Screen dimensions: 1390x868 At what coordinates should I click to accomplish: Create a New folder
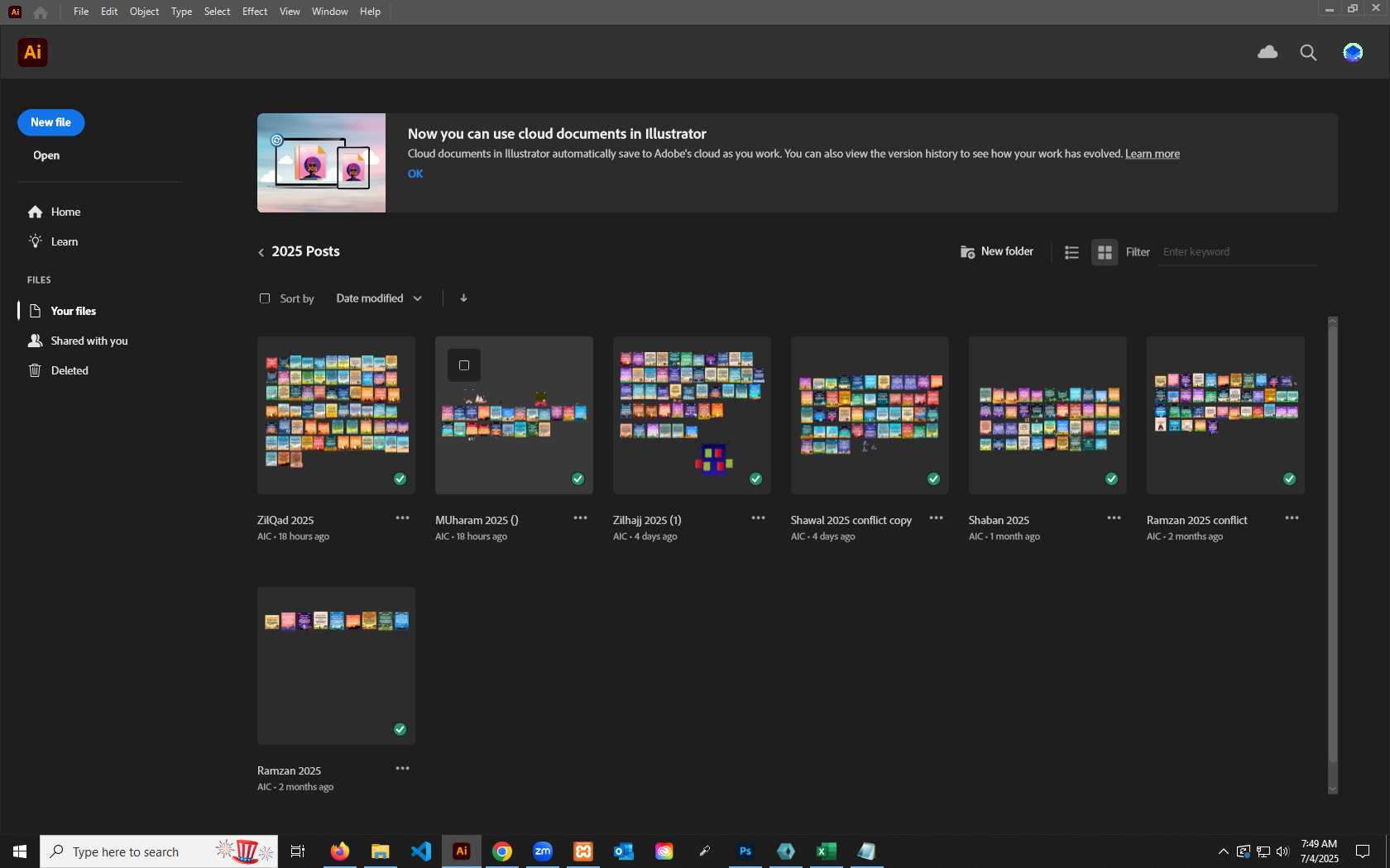(x=997, y=251)
